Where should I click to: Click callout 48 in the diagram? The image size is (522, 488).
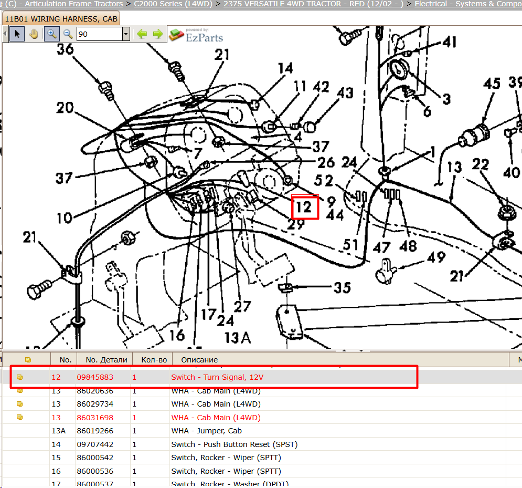(408, 246)
